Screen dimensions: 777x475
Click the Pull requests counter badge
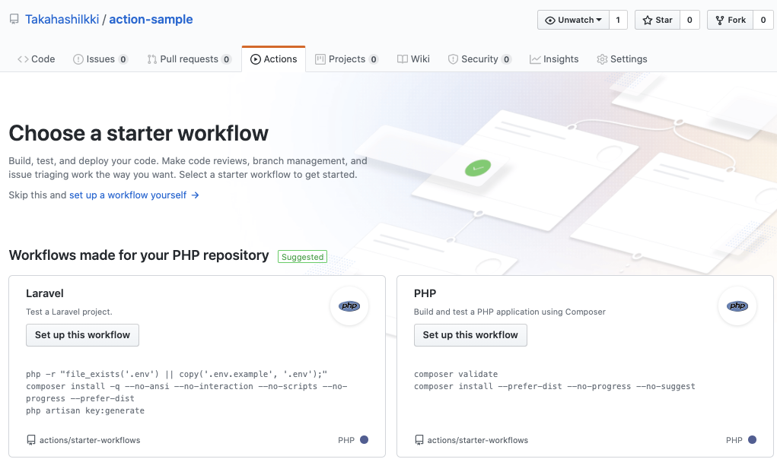[x=227, y=59]
